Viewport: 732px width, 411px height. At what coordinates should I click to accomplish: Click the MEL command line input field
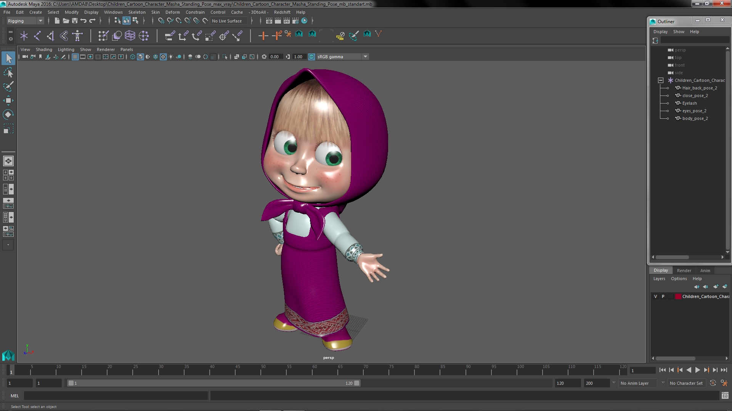(x=116, y=396)
